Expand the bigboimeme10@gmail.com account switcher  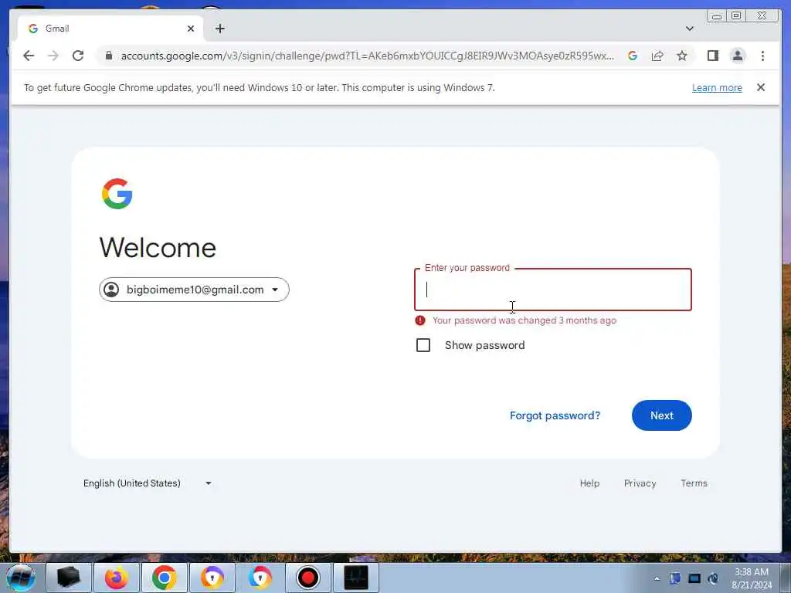[194, 290]
